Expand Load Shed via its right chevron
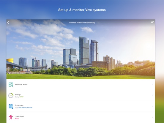 tap(152, 117)
